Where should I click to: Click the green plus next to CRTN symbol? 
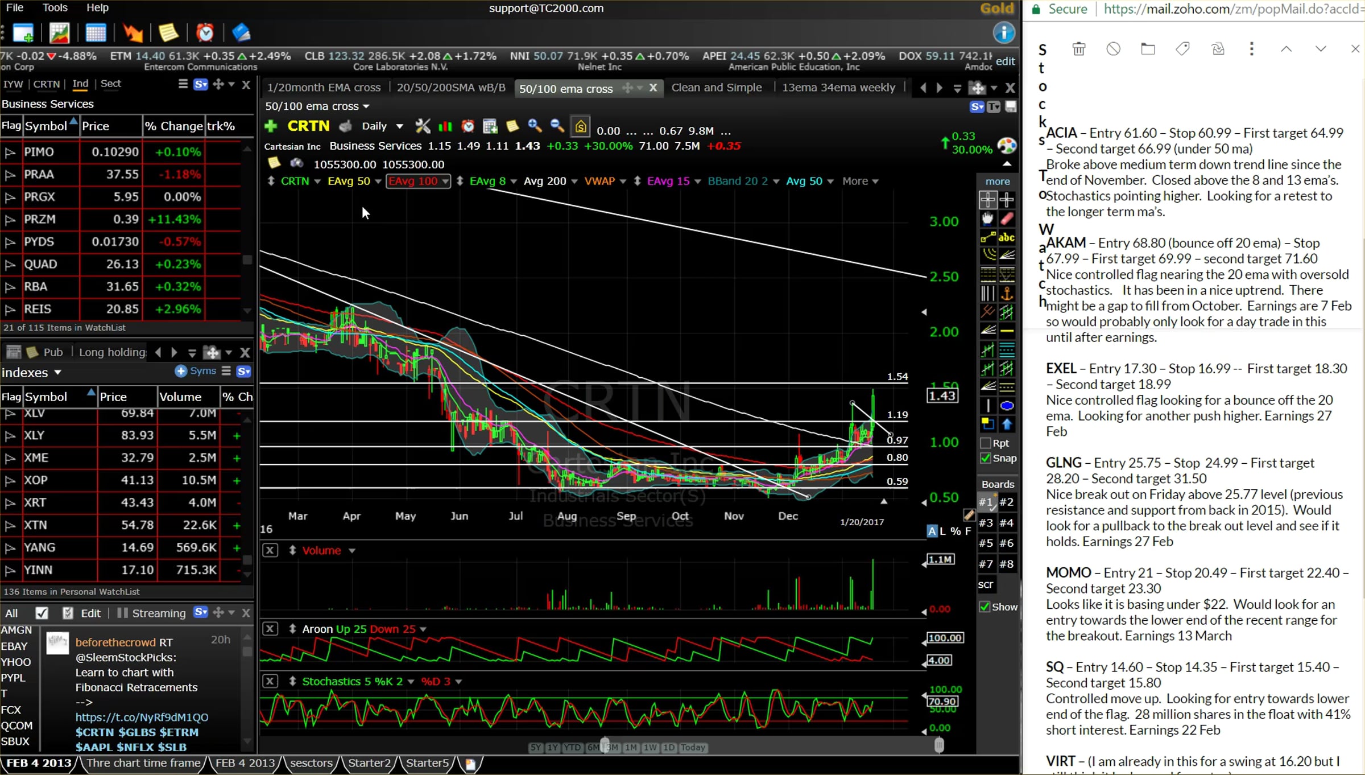tap(271, 126)
